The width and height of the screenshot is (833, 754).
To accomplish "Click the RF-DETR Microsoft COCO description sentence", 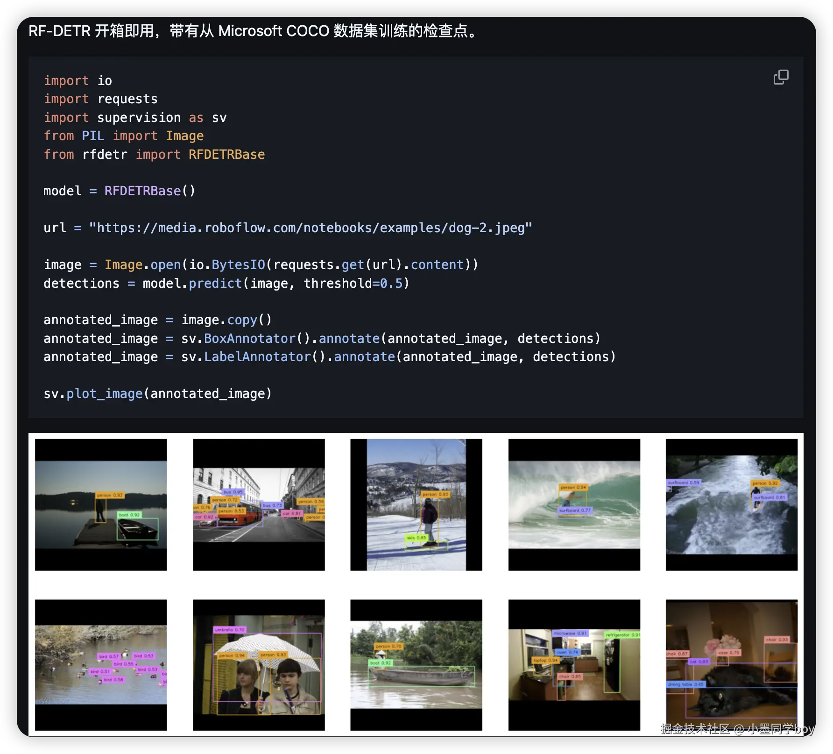I will 254,31.
